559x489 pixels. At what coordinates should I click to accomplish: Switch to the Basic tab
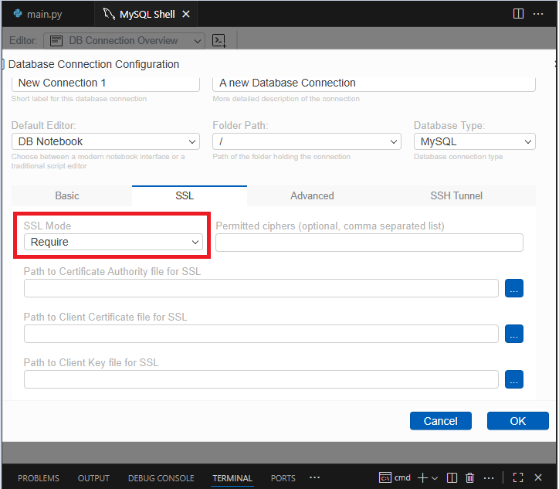pos(67,195)
